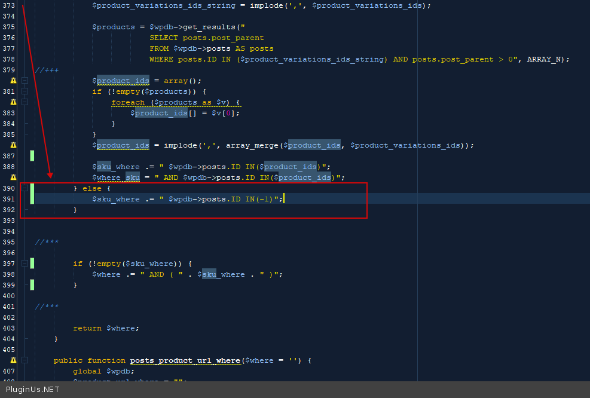The height and width of the screenshot is (398, 590).
Task: Collapse the "if (!empty($sku_where))" block
Action: coord(25,264)
